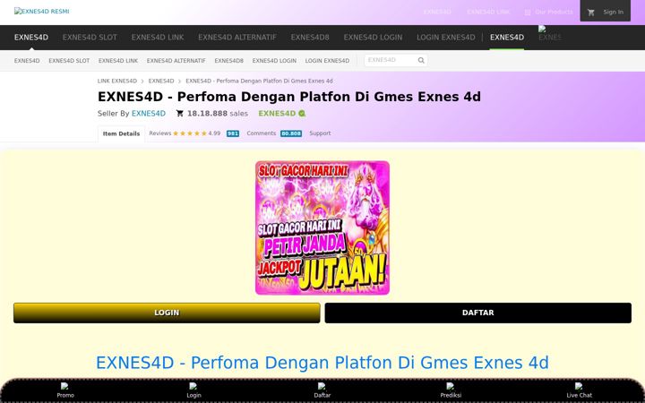Select EXNES4D LINK in the dark menu bar
Screen dimensions: 645x403
pyautogui.click(x=158, y=38)
